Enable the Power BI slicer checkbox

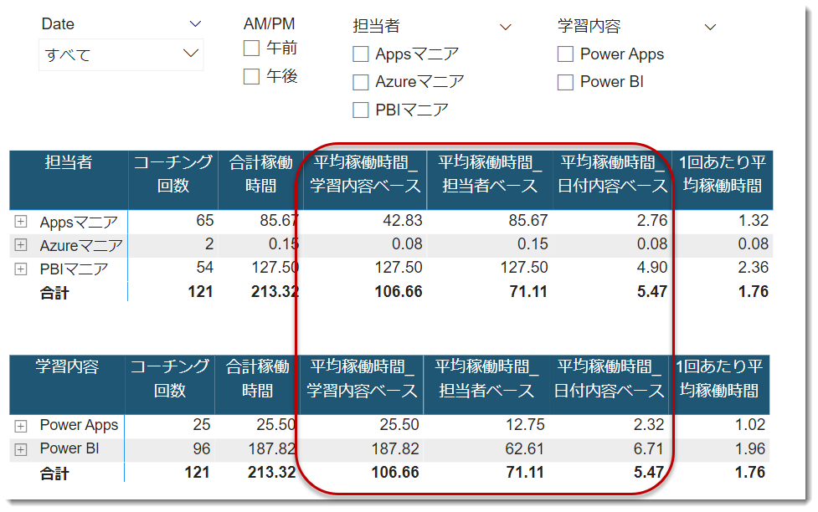(x=565, y=82)
